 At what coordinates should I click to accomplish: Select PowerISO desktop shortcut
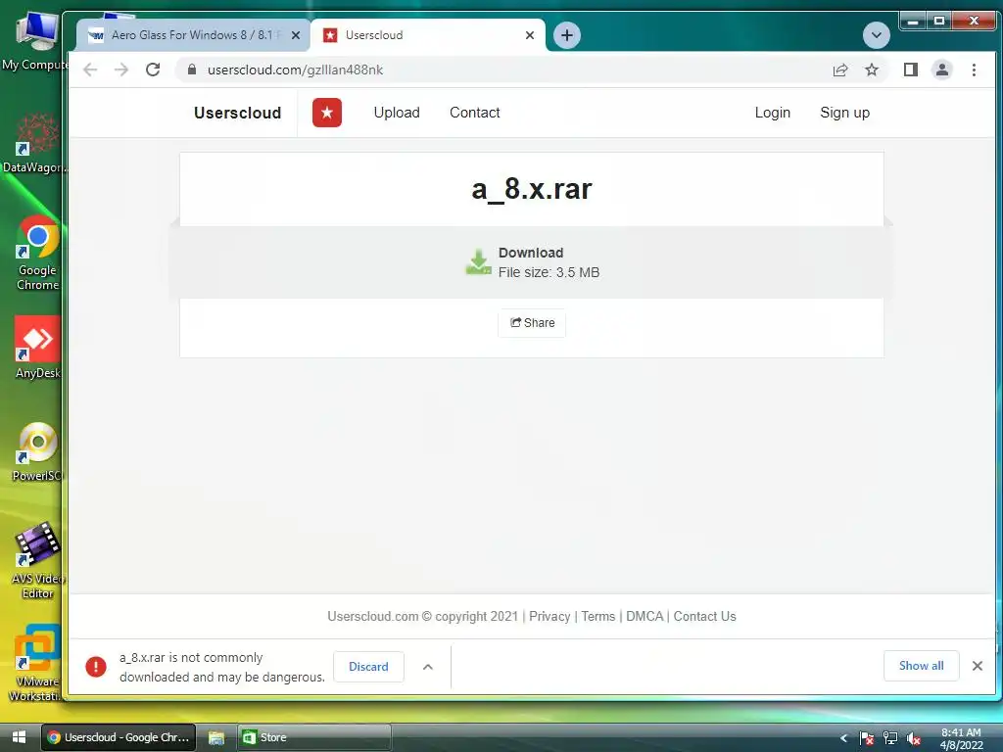coord(37,451)
